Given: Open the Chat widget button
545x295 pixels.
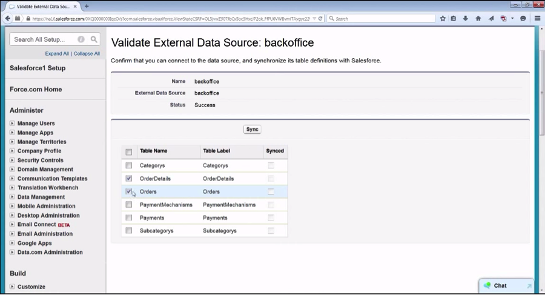Looking at the screenshot, I should pos(506,285).
